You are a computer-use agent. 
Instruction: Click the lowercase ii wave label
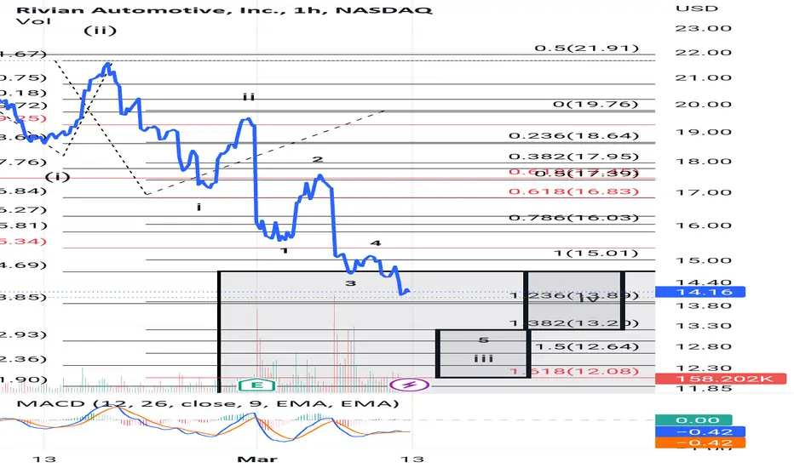tap(249, 97)
